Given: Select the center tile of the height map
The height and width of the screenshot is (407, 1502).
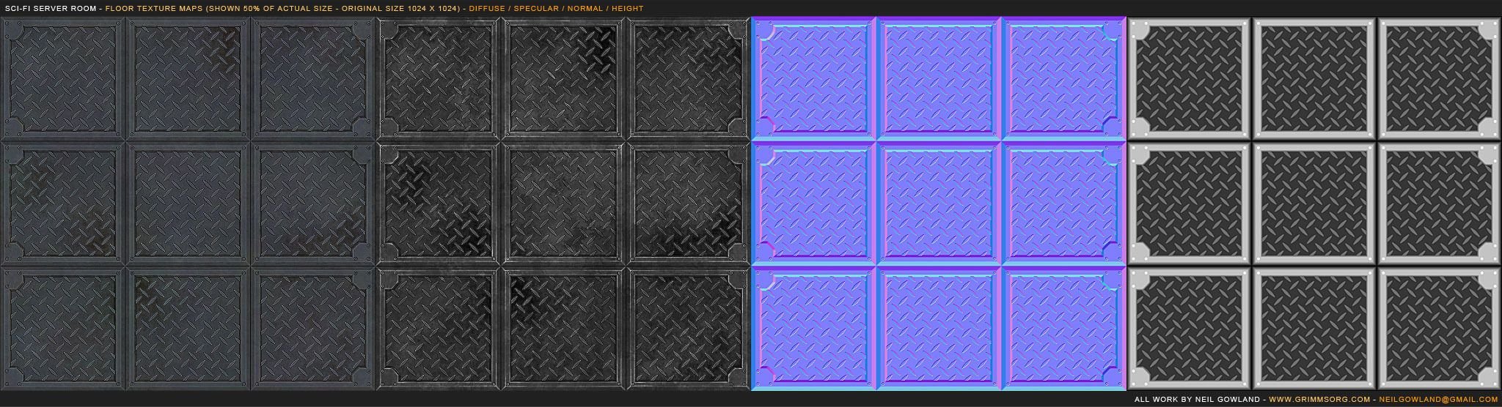Looking at the screenshot, I should [x=1314, y=203].
